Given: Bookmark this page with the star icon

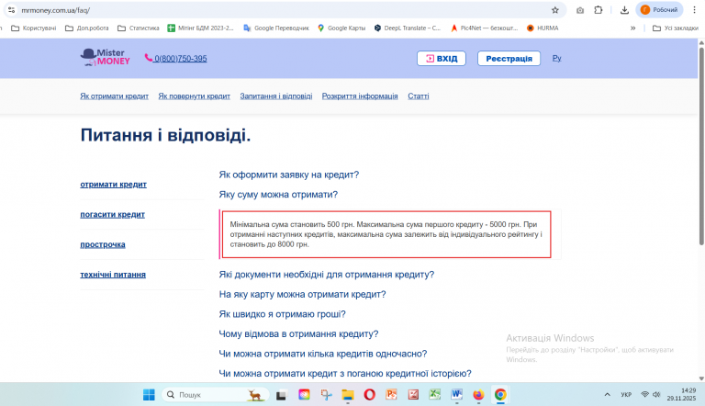Looking at the screenshot, I should [554, 10].
